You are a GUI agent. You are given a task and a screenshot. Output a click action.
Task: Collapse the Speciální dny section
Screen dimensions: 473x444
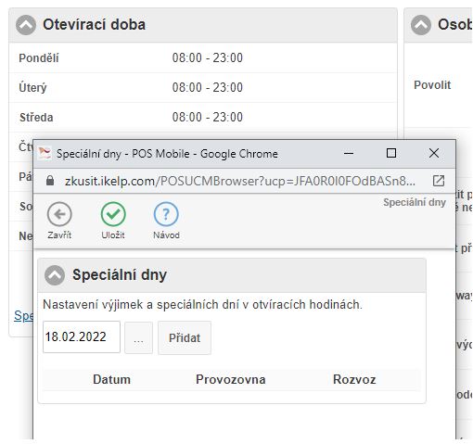(55, 275)
